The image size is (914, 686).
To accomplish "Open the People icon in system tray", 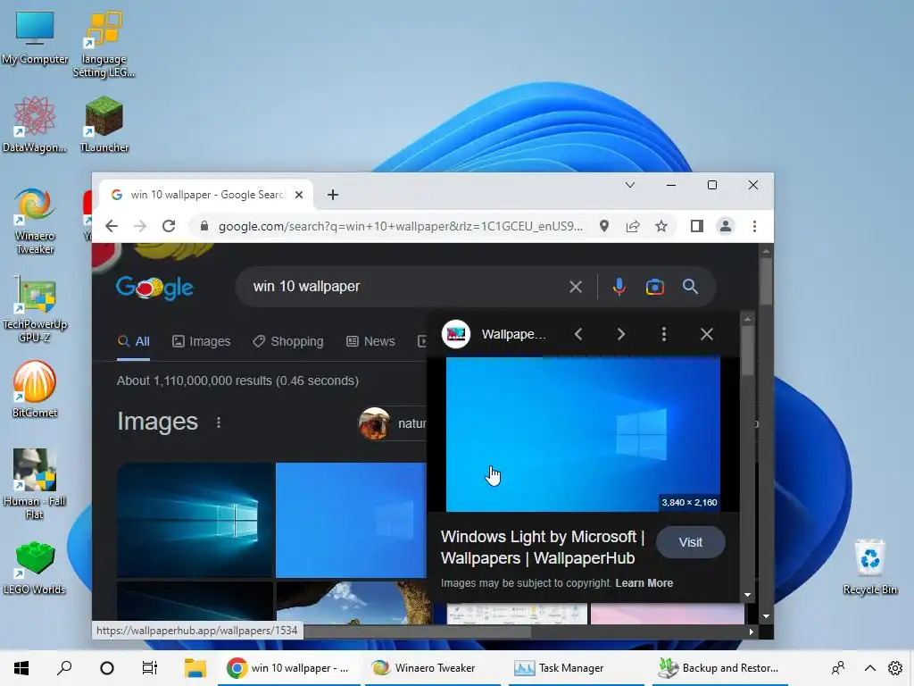I will coord(838,668).
